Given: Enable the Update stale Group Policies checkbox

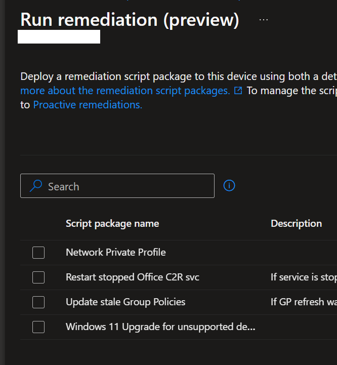Looking at the screenshot, I should pyautogui.click(x=38, y=302).
